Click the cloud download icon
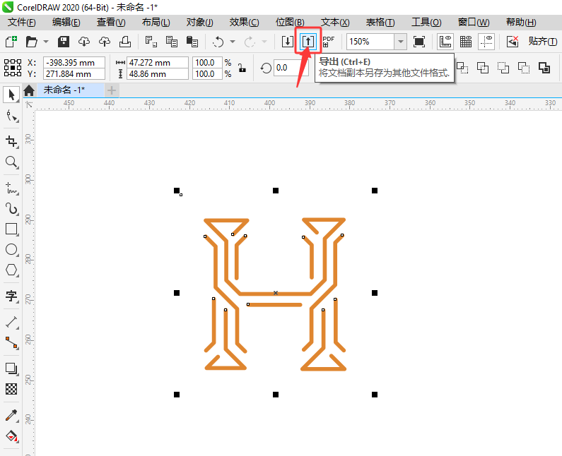The image size is (562, 456). click(84, 42)
